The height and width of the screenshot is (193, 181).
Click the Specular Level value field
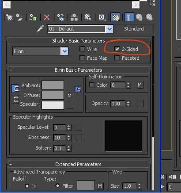coord(60,127)
